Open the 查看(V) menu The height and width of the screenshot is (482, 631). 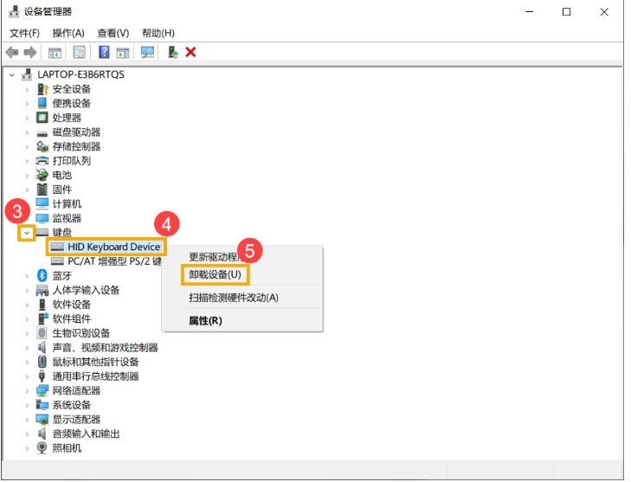pos(112,33)
